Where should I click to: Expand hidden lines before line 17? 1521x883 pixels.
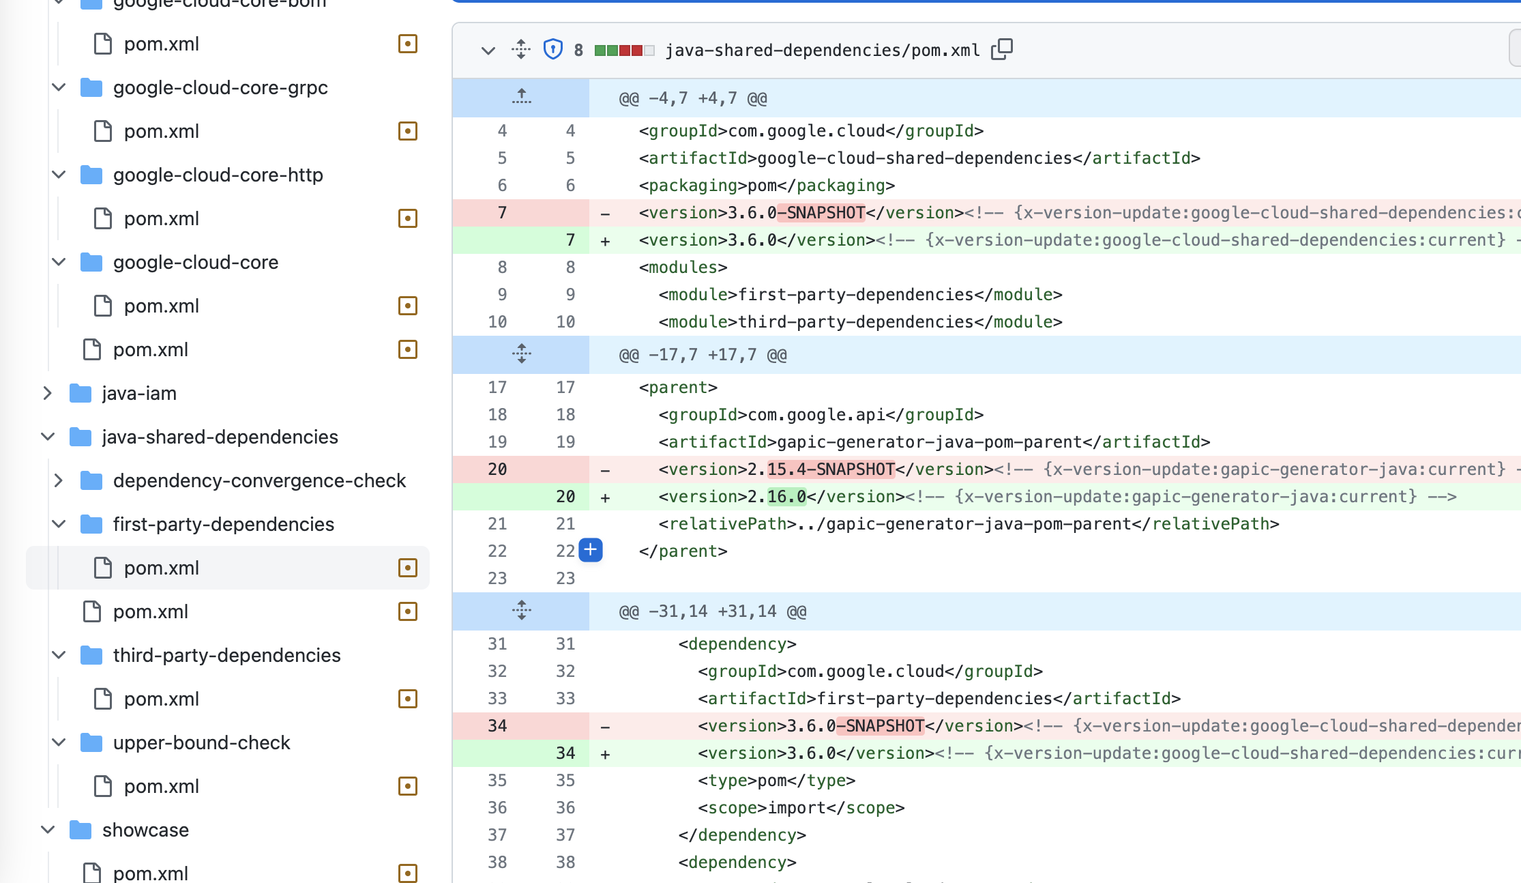[521, 354]
